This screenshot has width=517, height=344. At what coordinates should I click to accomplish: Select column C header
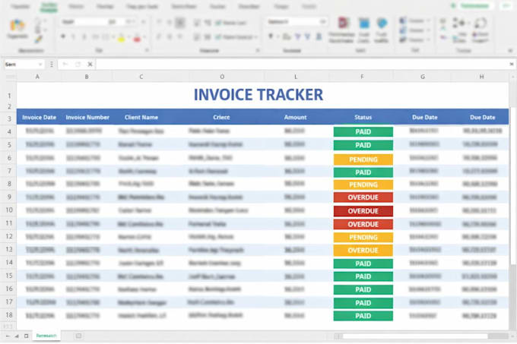pyautogui.click(x=141, y=77)
